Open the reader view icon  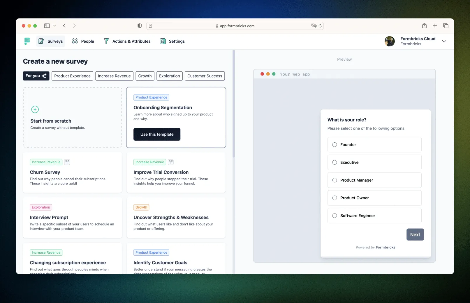(150, 26)
